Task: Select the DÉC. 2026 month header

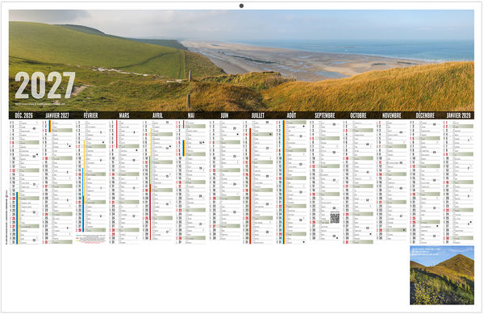Action: point(23,115)
